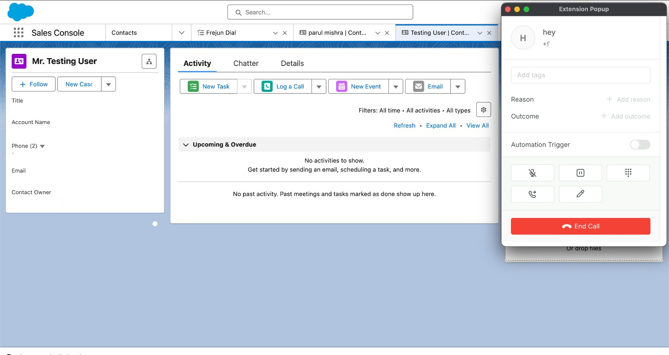
Task: Mute microphone in Extension Popup
Action: [532, 173]
